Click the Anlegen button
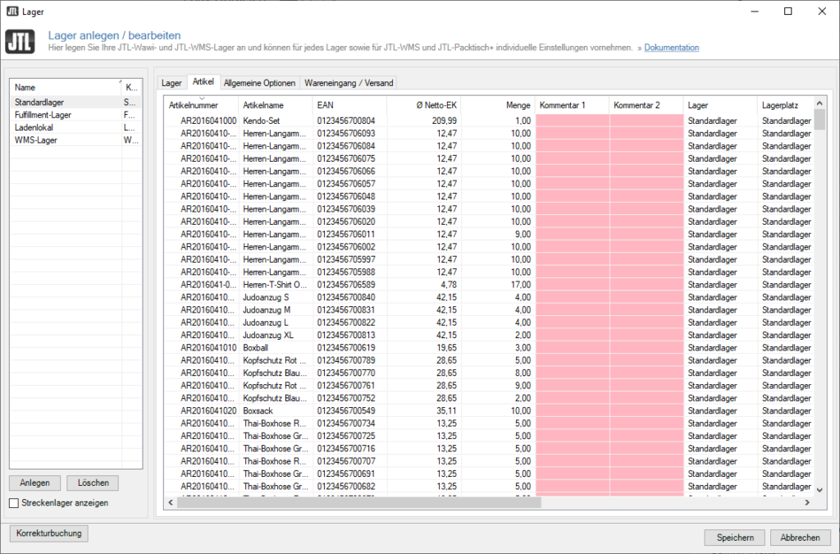 (x=35, y=483)
